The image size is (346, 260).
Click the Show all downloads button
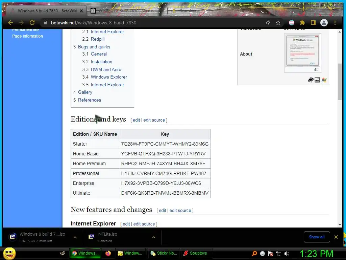pyautogui.click(x=317, y=237)
